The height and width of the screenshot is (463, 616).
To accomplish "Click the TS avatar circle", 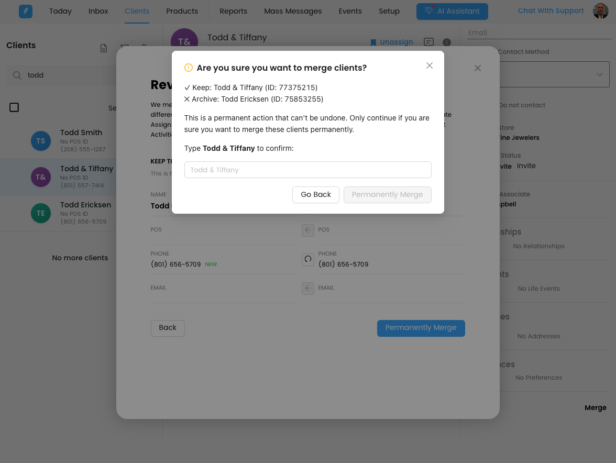I will tap(41, 141).
